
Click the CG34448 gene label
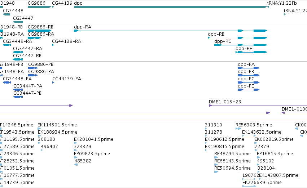pyautogui.click(x=13, y=10)
